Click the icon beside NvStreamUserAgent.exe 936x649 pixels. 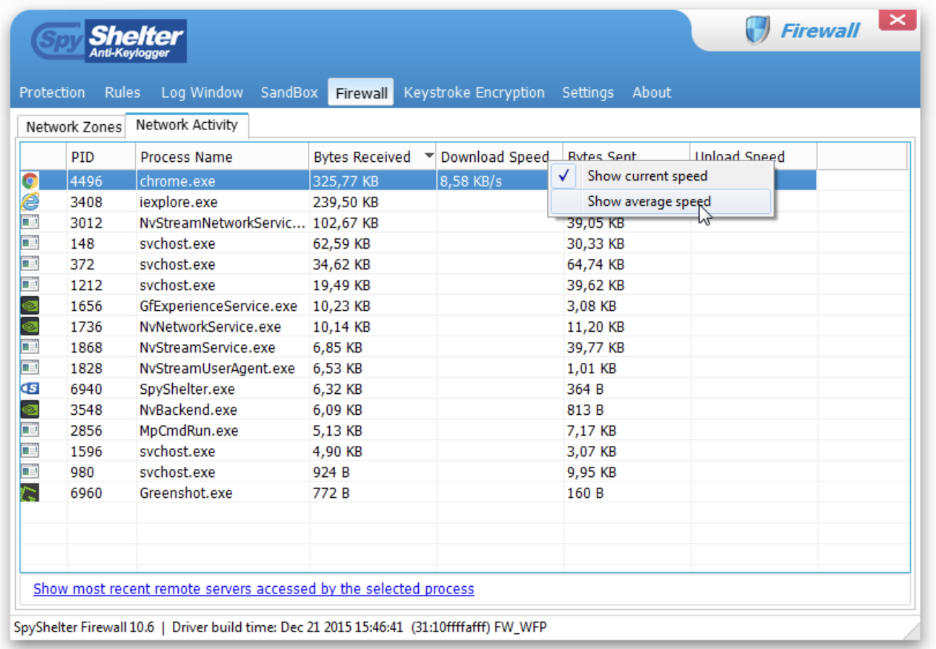(x=30, y=368)
